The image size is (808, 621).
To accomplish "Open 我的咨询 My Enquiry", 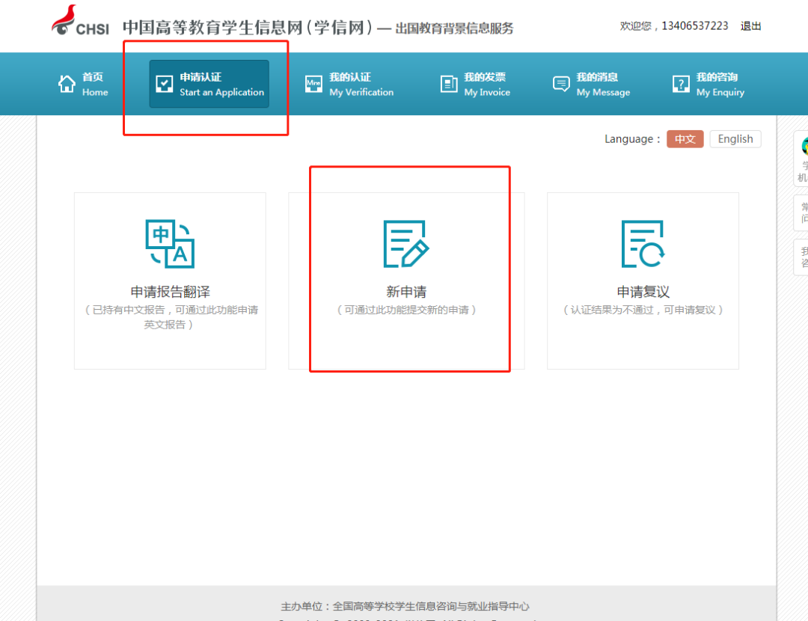I will click(708, 84).
